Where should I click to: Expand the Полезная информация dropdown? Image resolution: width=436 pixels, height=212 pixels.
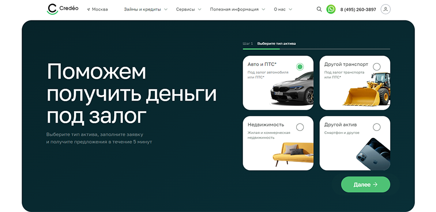point(238,9)
